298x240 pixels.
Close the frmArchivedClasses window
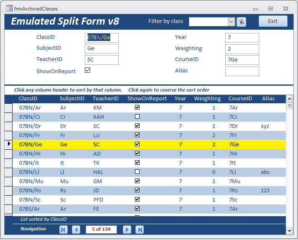pyautogui.click(x=285, y=8)
